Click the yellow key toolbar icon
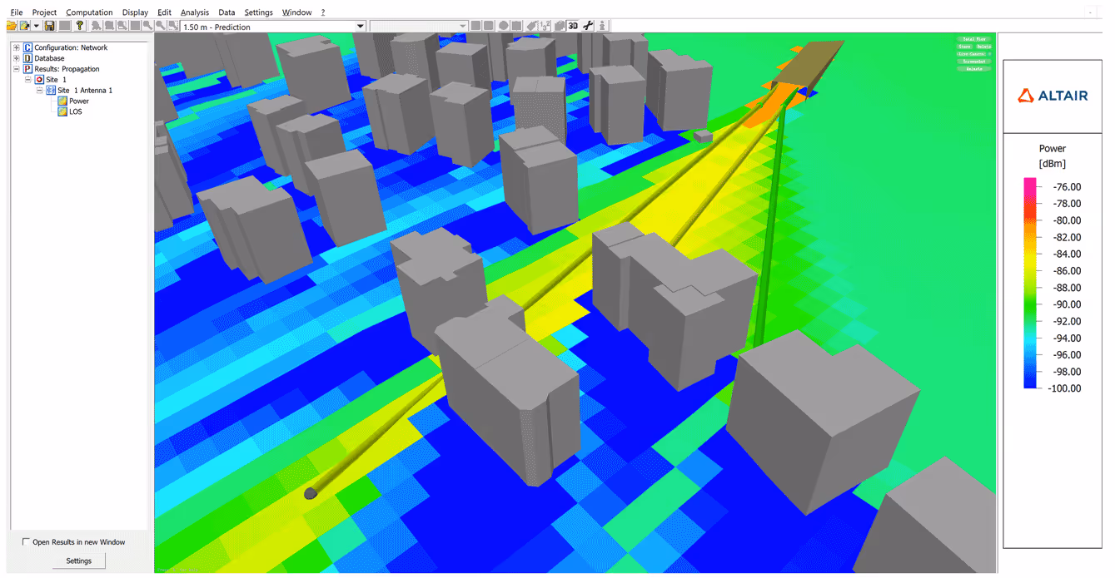This screenshot has height=578, width=1115. pyautogui.click(x=80, y=27)
